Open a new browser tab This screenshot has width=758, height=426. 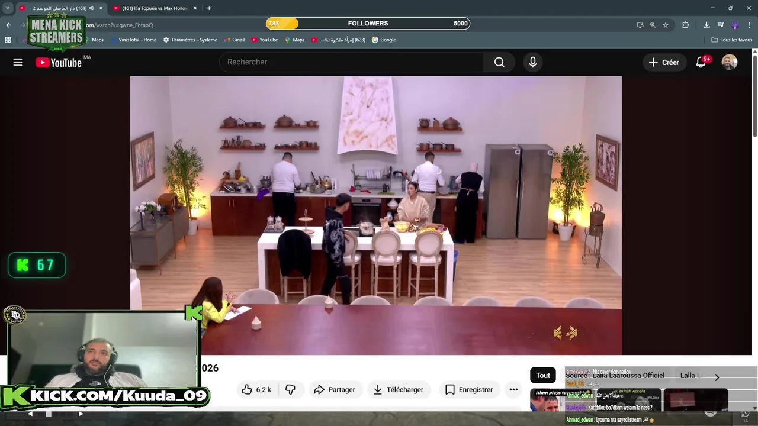209,8
